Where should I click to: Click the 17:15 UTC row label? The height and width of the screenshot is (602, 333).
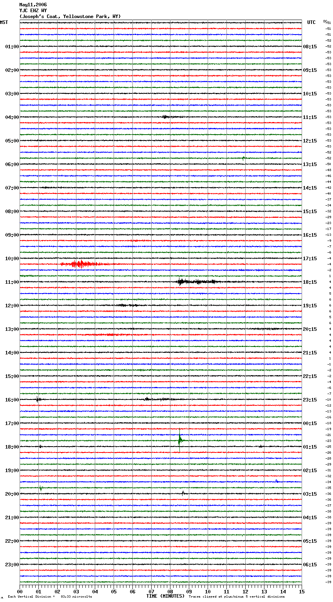pos(310,259)
